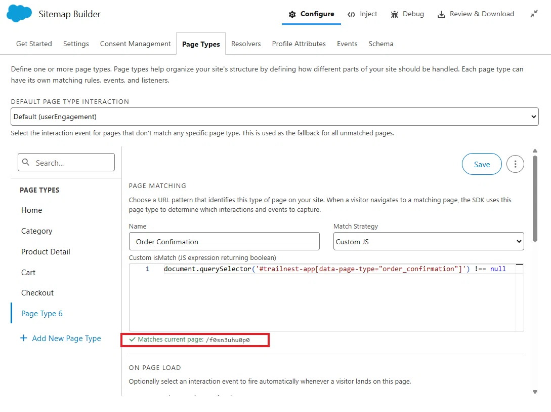Open the Match Strategy dropdown
The width and height of the screenshot is (551, 412).
pyautogui.click(x=429, y=241)
